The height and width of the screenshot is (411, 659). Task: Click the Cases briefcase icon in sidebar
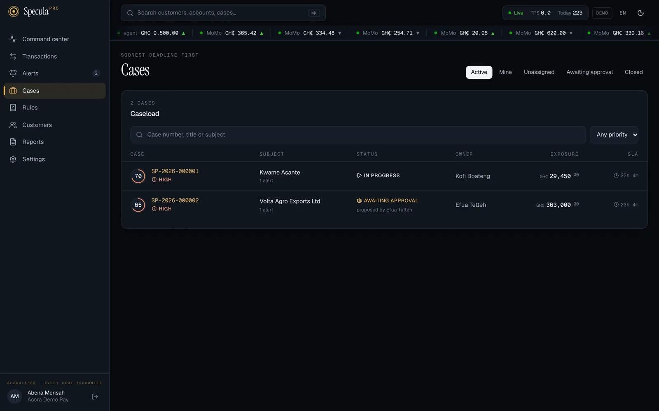[13, 90]
